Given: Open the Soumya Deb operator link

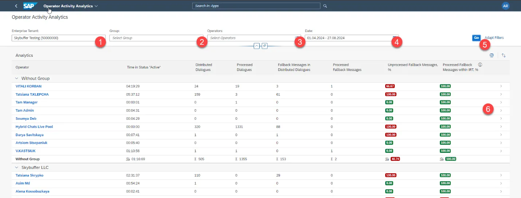Looking at the screenshot, I should point(26,119).
